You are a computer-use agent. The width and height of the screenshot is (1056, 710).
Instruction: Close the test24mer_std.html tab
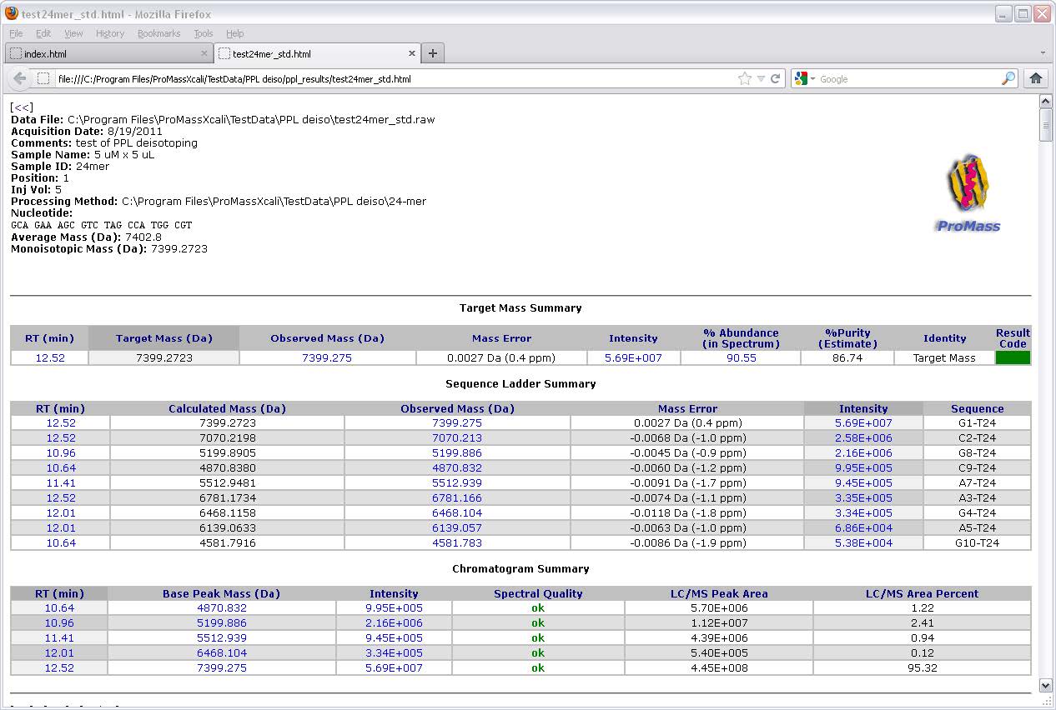pos(411,53)
